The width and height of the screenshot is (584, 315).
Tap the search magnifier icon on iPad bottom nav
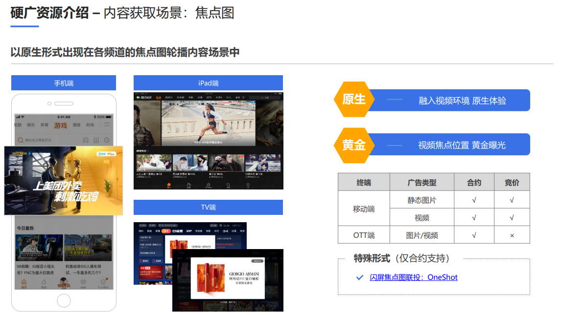click(228, 184)
